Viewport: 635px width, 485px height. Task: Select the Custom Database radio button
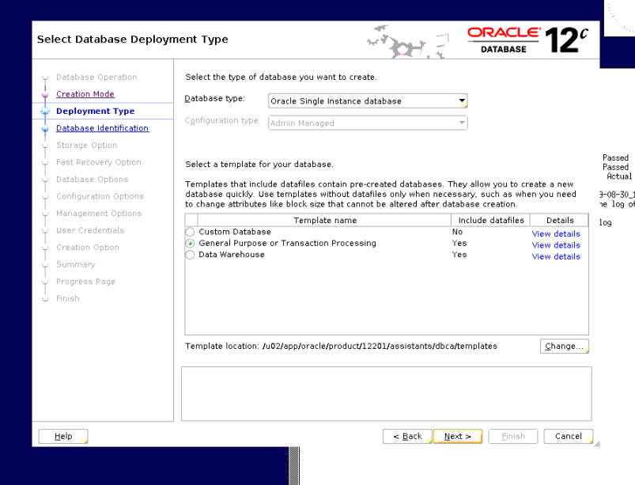click(x=190, y=232)
